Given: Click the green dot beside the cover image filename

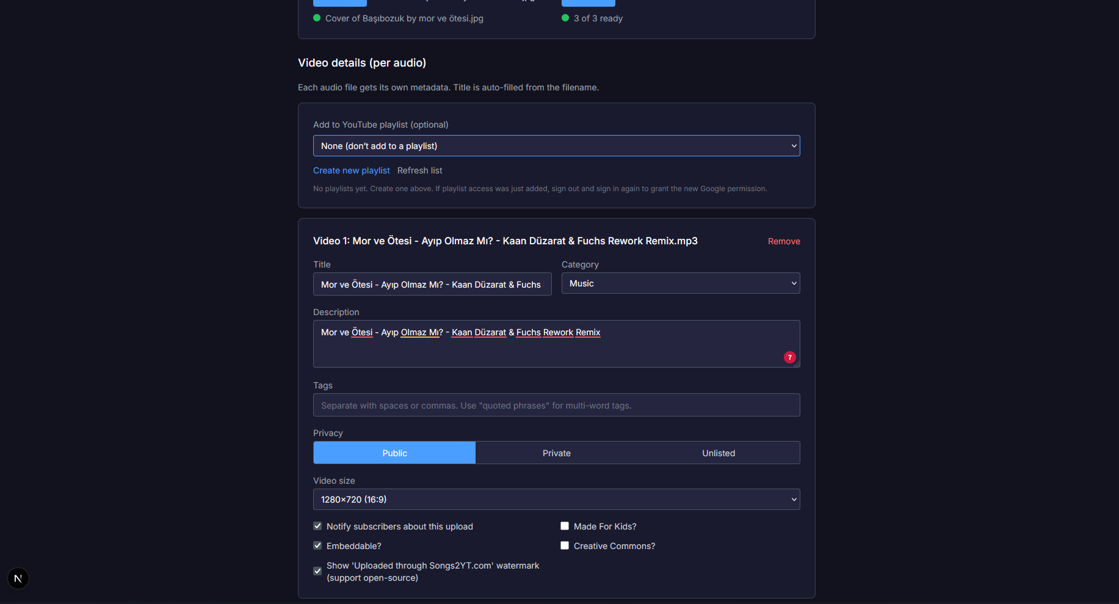Looking at the screenshot, I should (317, 18).
